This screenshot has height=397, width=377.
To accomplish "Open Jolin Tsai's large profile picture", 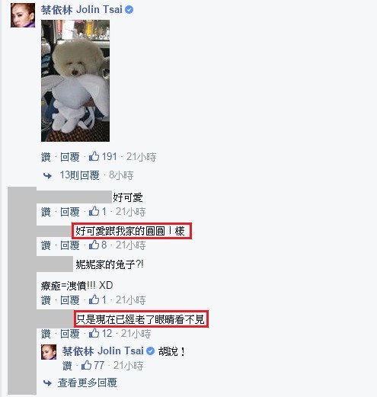I will click(x=23, y=15).
